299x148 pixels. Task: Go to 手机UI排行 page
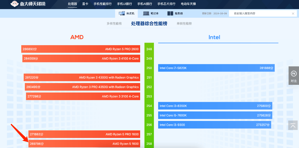tap(125, 4)
